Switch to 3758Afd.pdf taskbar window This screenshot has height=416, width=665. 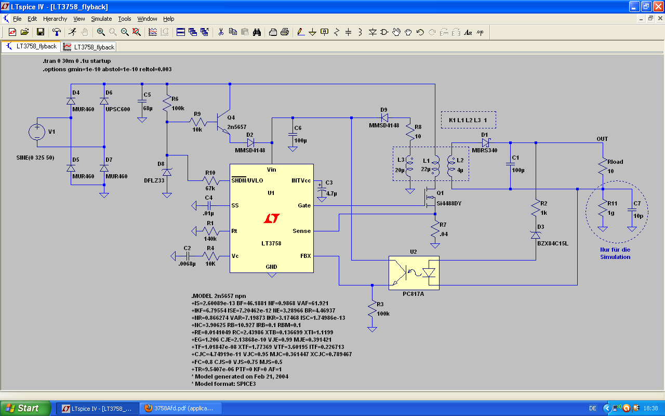point(181,408)
